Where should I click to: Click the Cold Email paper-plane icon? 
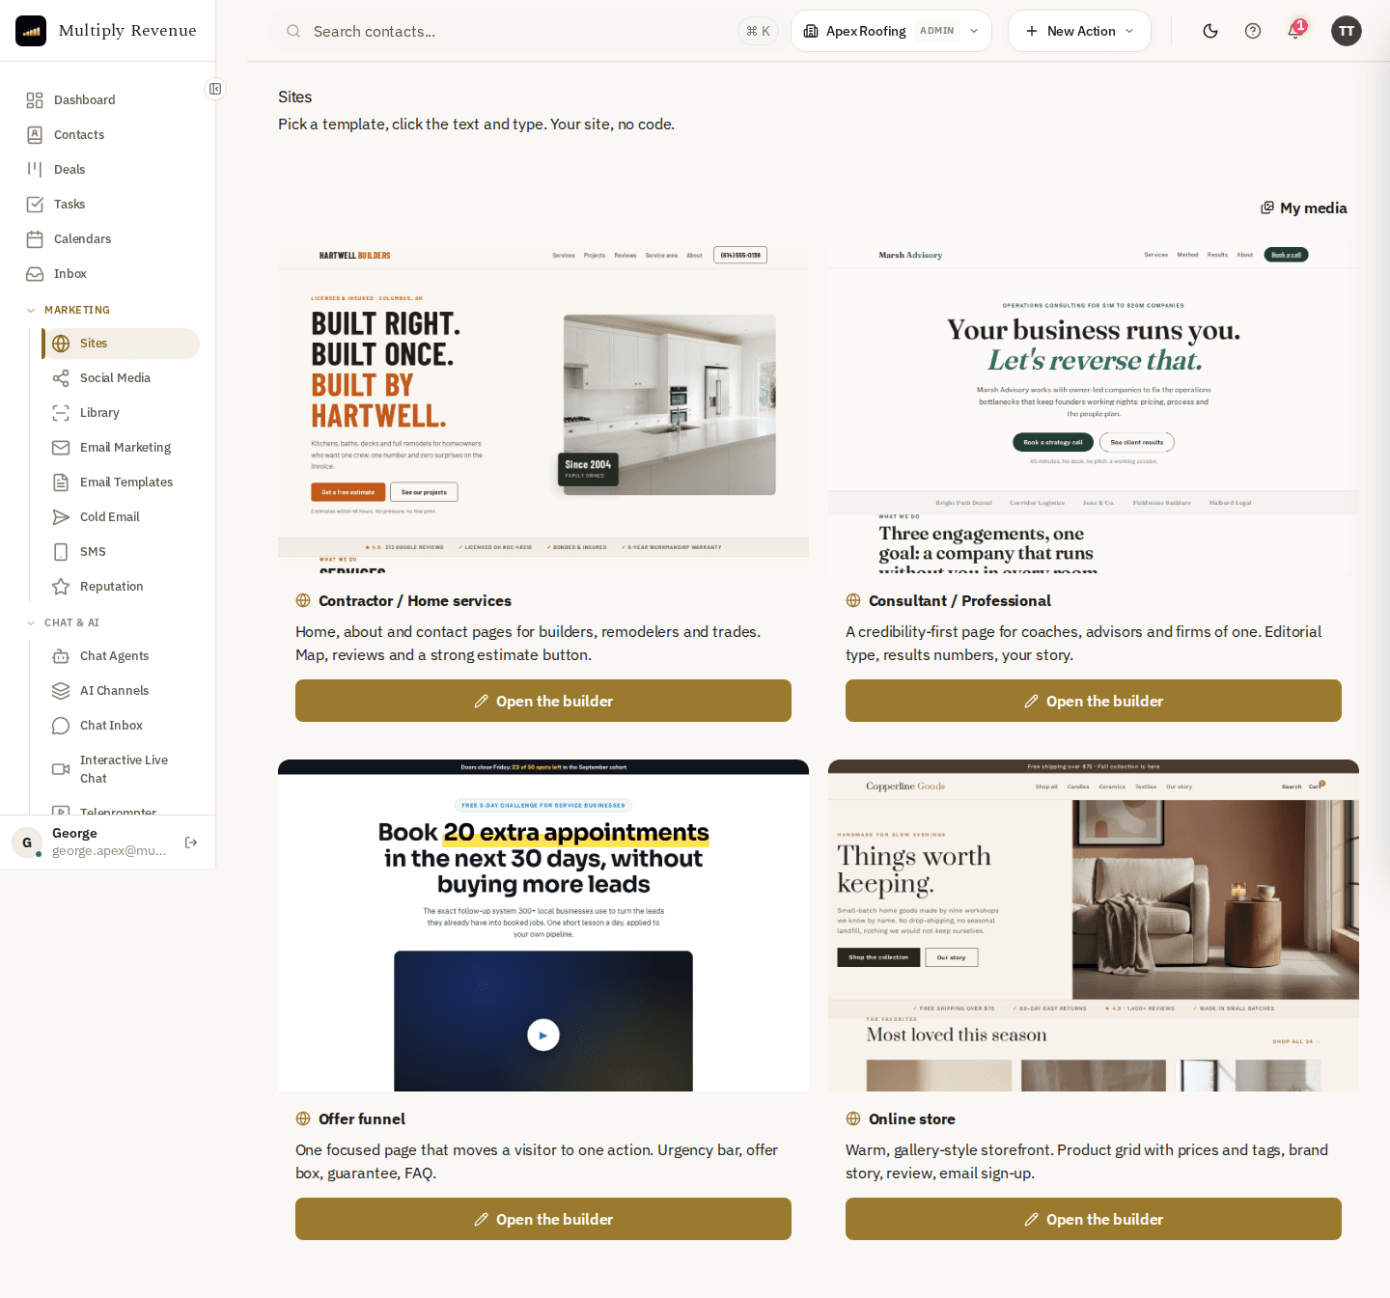(x=61, y=517)
